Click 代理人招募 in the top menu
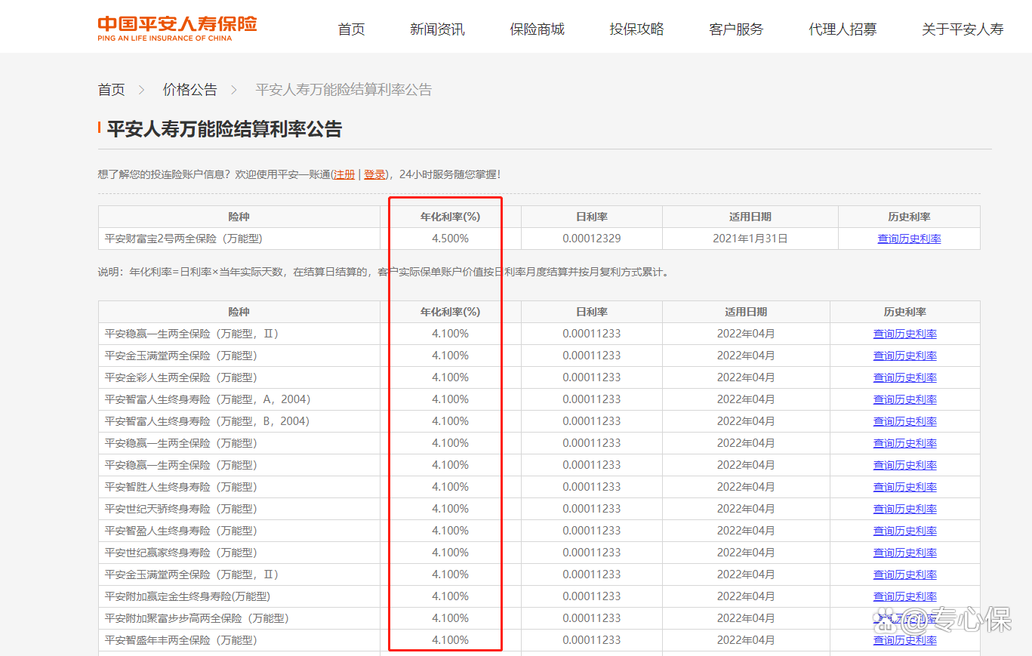 843,29
